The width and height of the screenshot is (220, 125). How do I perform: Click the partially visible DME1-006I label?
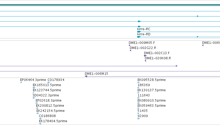point(211,43)
